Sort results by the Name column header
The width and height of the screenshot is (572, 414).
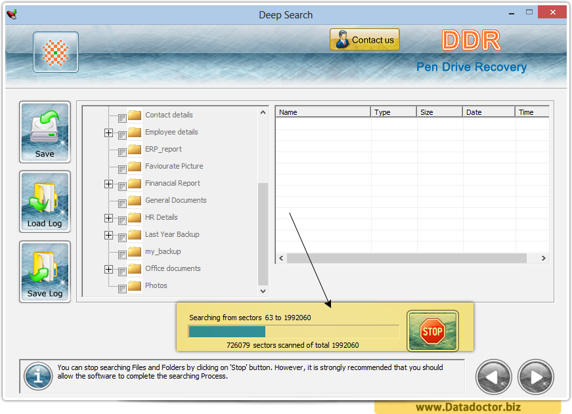[x=323, y=112]
